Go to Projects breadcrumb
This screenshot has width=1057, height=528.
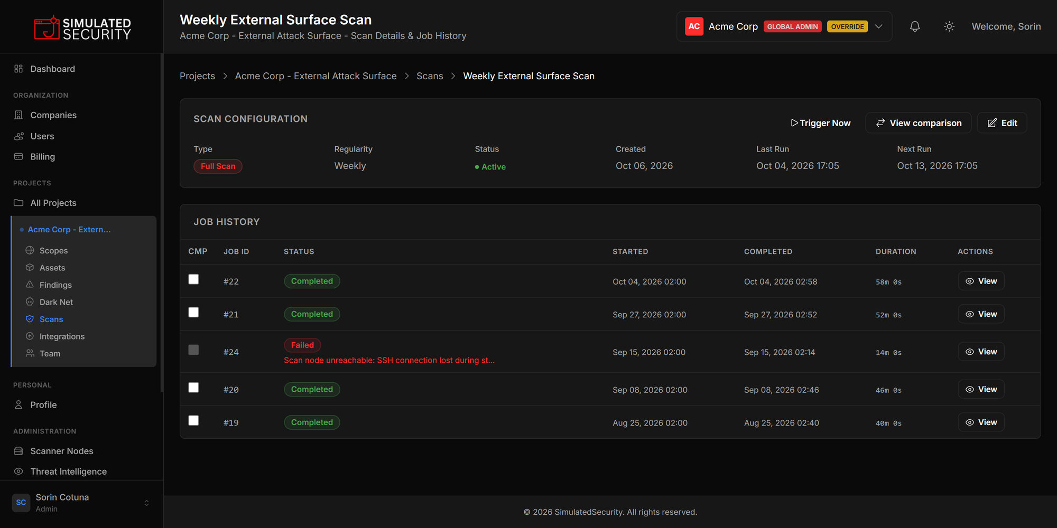pos(197,76)
